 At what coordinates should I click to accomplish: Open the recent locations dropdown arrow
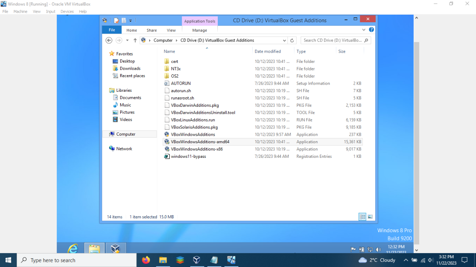127,40
